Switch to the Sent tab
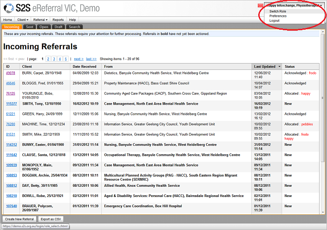Viewport: 327px width, 230px height. click(x=29, y=27)
